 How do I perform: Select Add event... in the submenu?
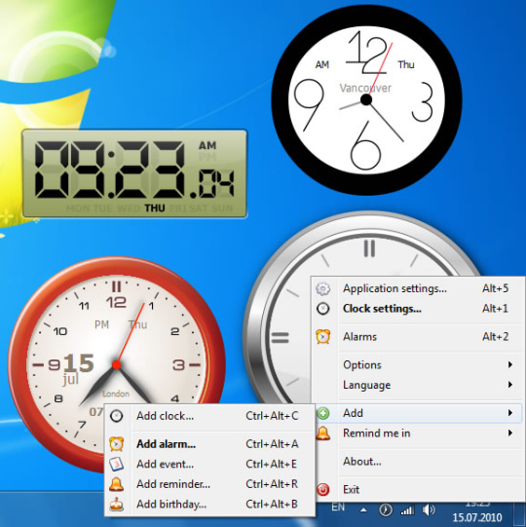pos(209,464)
